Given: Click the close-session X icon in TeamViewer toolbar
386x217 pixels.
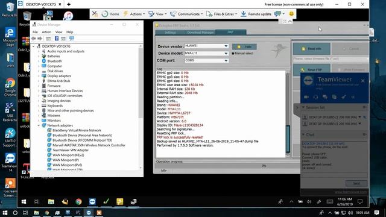Looking at the screenshot, I should (x=95, y=14).
